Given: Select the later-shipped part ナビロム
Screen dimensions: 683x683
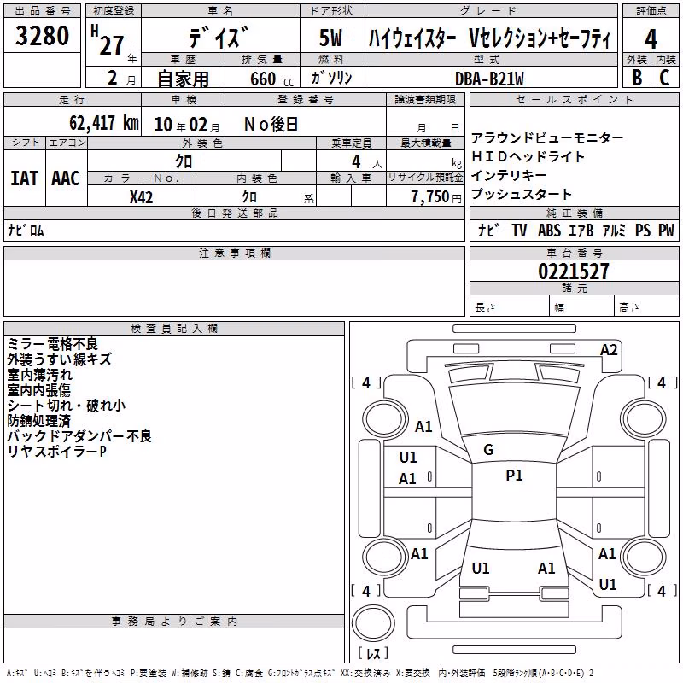Looking at the screenshot, I should pos(26,230).
